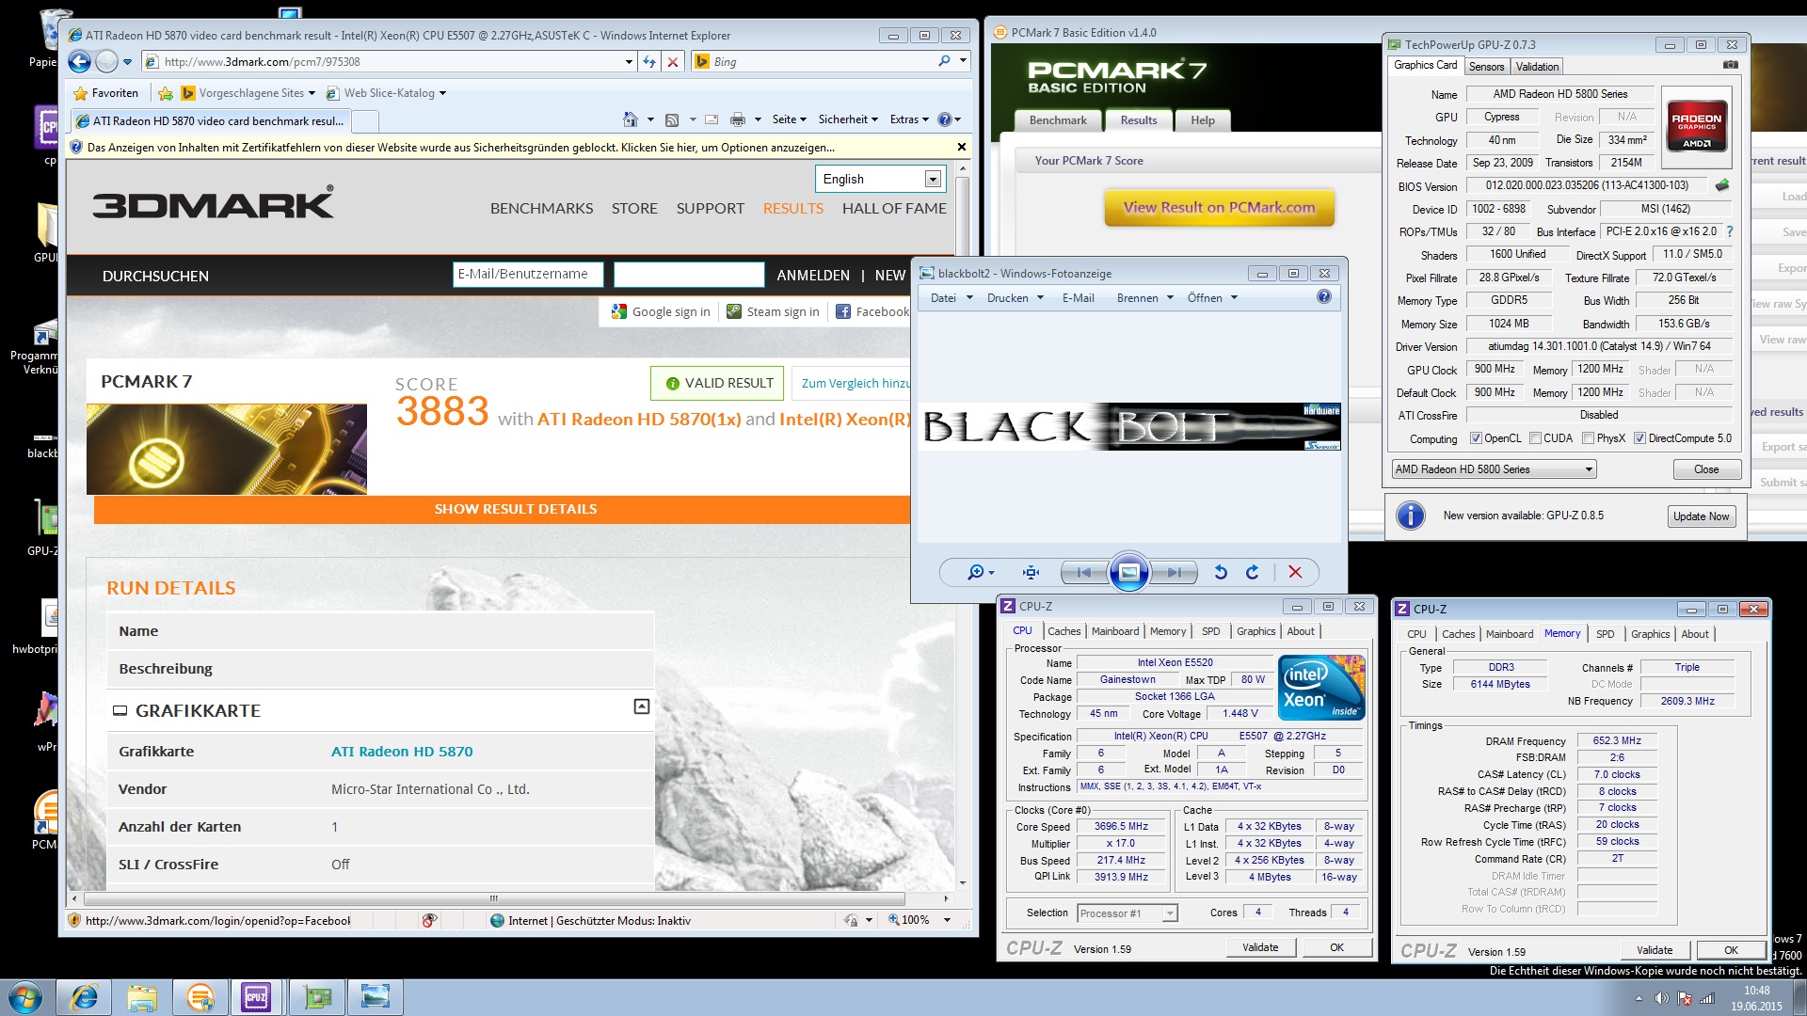Toggle the PhysX checkbox in GPU-Z
1807x1016 pixels.
click(x=1589, y=438)
